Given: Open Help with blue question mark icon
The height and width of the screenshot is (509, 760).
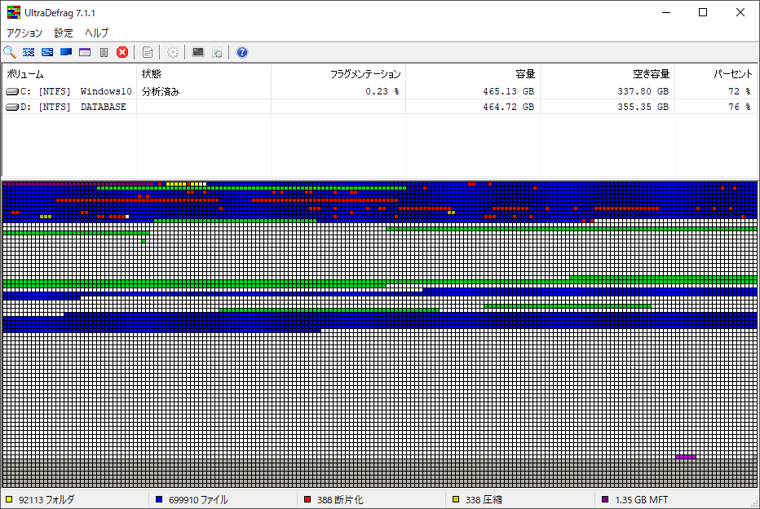Looking at the screenshot, I should pyautogui.click(x=242, y=52).
